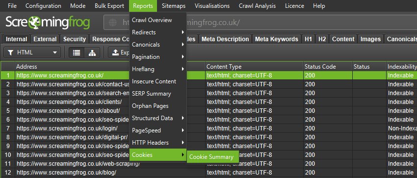Expand the HTTP Headers submenu
The width and height of the screenshot is (417, 178).
coord(157,142)
